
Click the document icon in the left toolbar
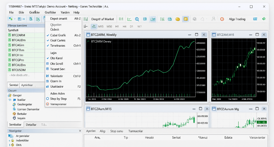tap(31, 19)
